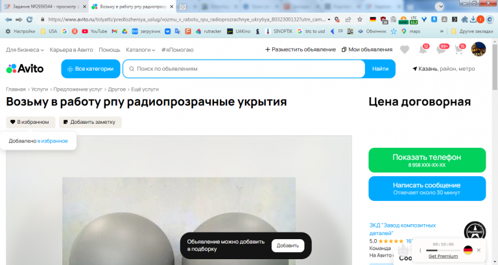Open the UAKino bookmark
Viewport: 498px width, 265px height.
[x=239, y=31]
